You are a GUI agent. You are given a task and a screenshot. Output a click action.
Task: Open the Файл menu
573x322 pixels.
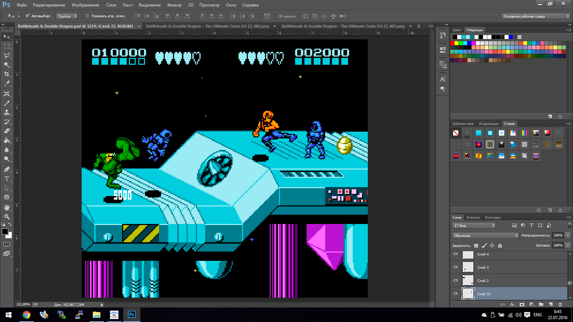coord(22,5)
